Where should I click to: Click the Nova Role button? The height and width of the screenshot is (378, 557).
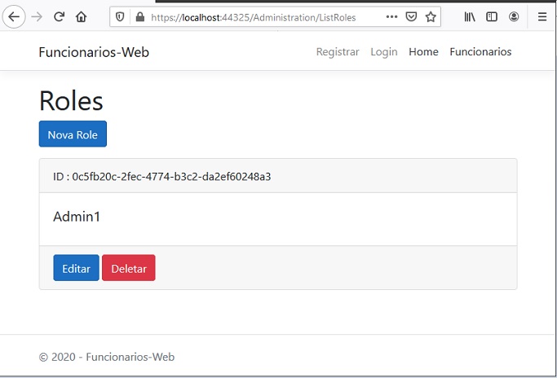[73, 134]
